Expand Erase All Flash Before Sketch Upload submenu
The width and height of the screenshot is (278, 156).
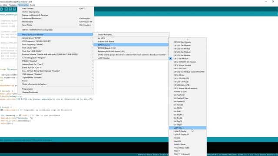(56, 71)
